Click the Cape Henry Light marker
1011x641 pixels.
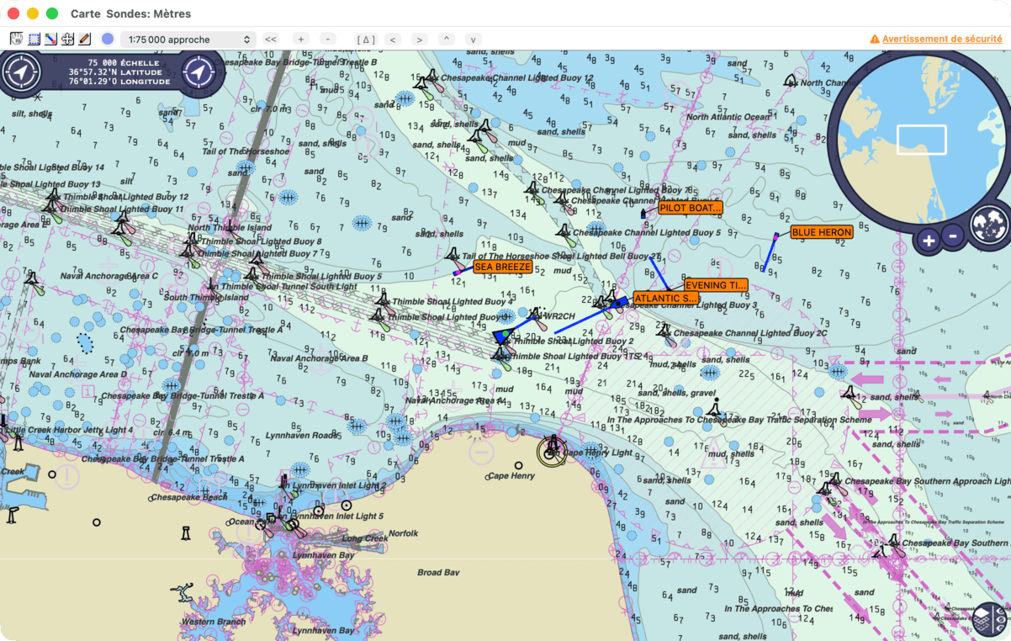click(553, 452)
